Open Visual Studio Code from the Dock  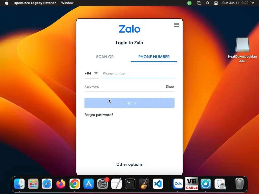[x=158, y=184]
